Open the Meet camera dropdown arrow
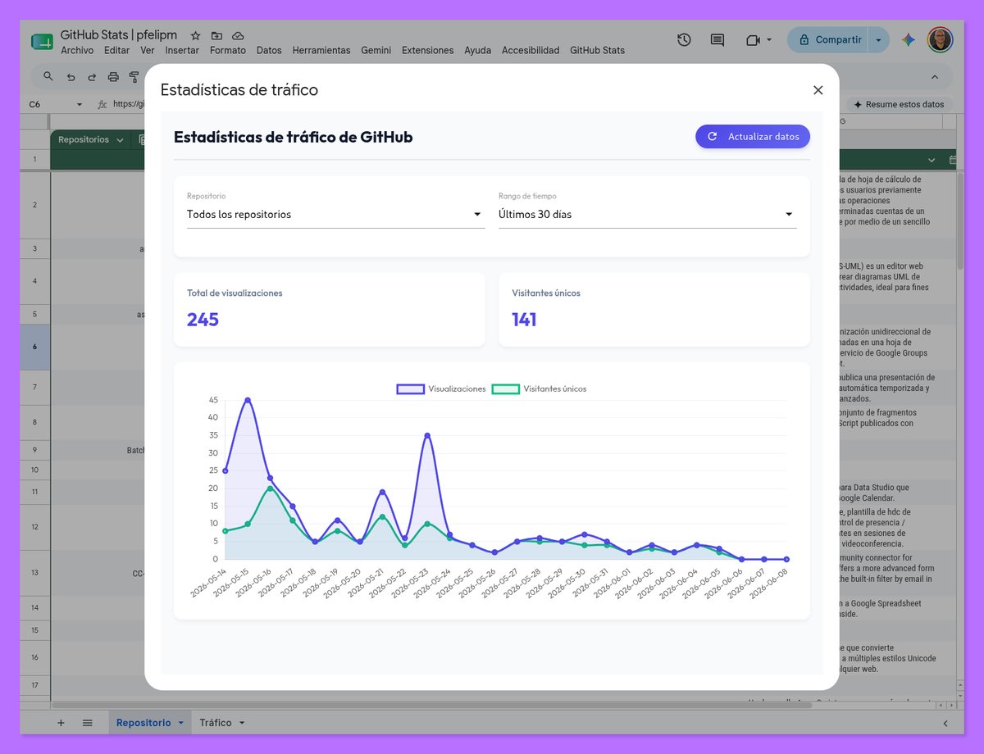The height and width of the screenshot is (754, 984). click(x=769, y=40)
